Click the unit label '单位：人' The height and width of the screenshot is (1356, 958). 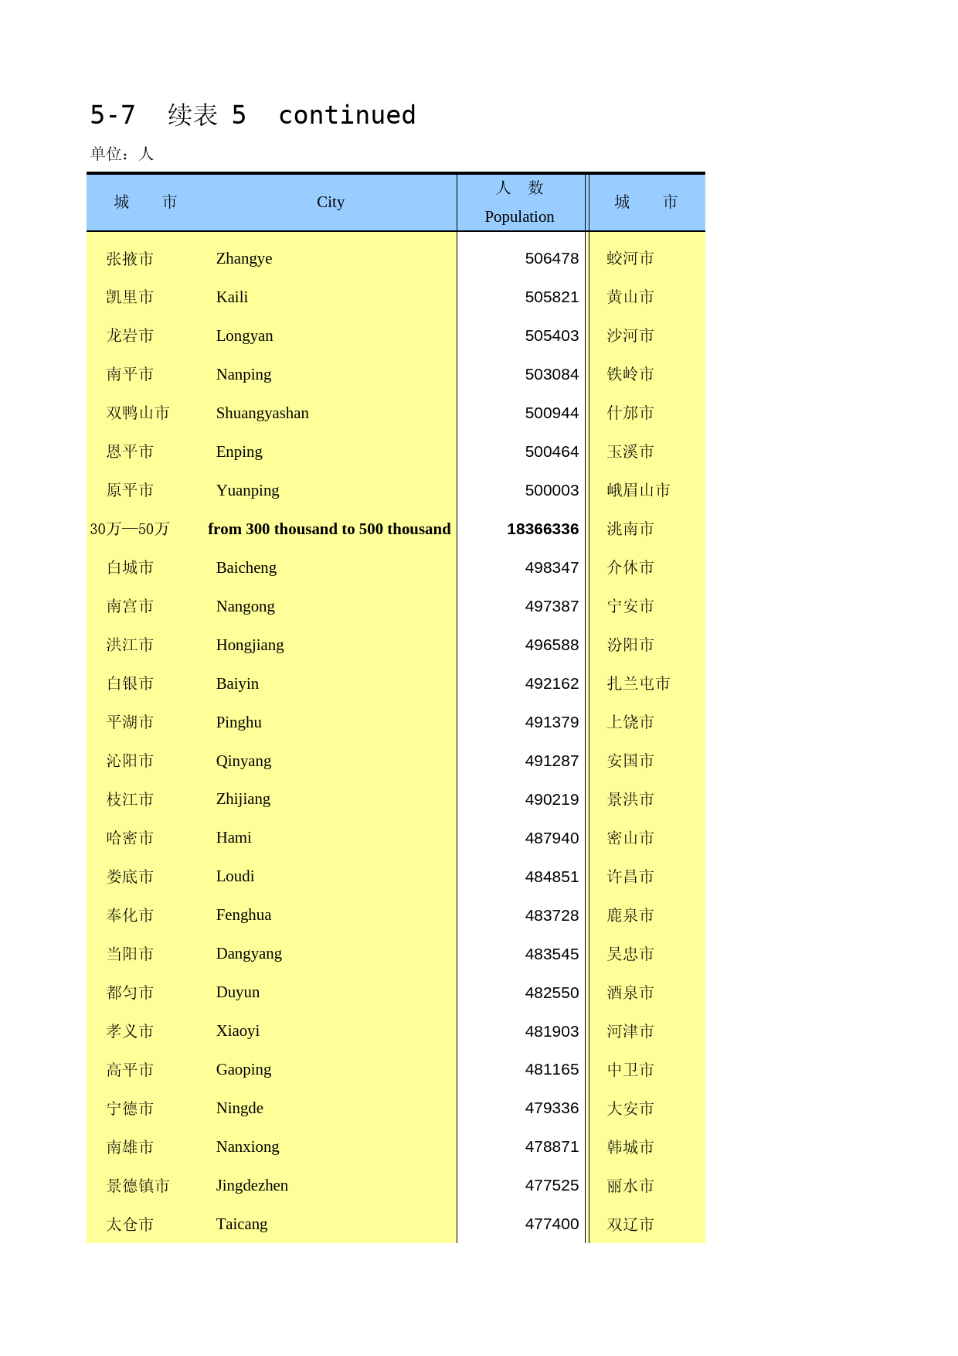(122, 154)
